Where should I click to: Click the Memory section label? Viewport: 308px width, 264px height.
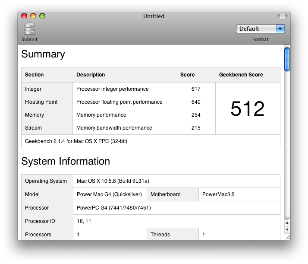tap(35, 115)
